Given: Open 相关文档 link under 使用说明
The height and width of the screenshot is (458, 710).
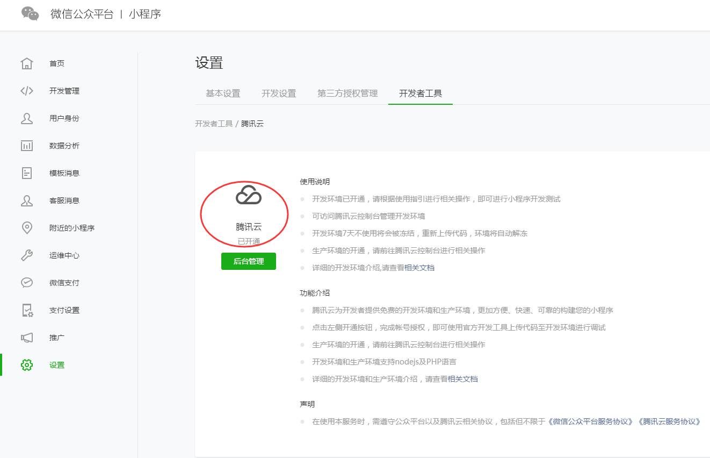Looking at the screenshot, I should [419, 268].
